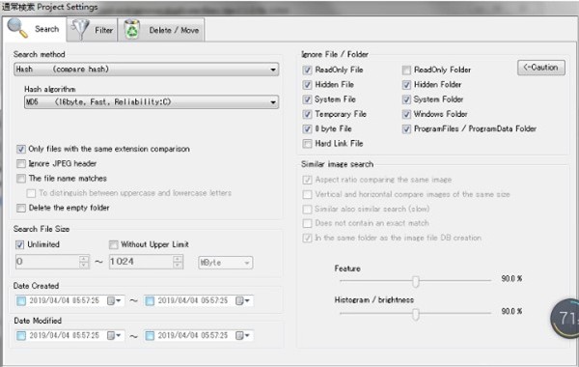Click the recycle bin Delete / Move icon
The width and height of the screenshot is (579, 367).
point(132,30)
